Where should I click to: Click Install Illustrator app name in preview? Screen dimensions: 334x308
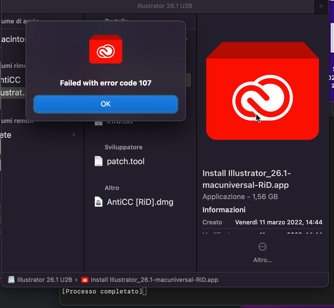point(247,179)
